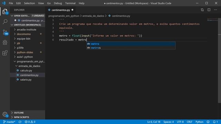Open the Search view in activity bar

(x=5, y=21)
